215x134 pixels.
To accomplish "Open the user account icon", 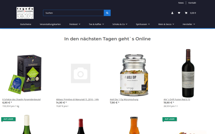I will pyautogui.click(x=172, y=13).
